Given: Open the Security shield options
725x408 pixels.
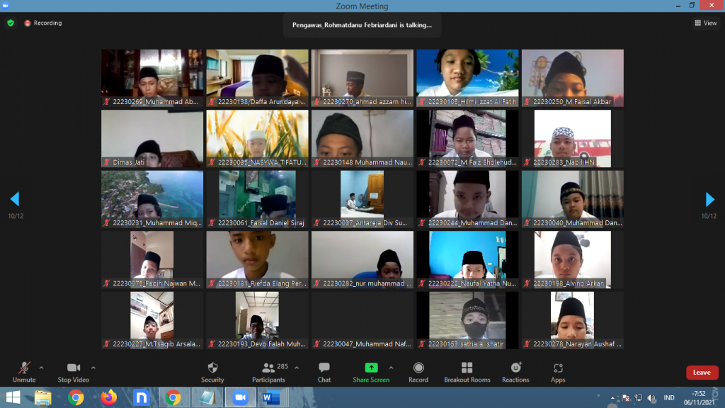Looking at the screenshot, I should (212, 371).
